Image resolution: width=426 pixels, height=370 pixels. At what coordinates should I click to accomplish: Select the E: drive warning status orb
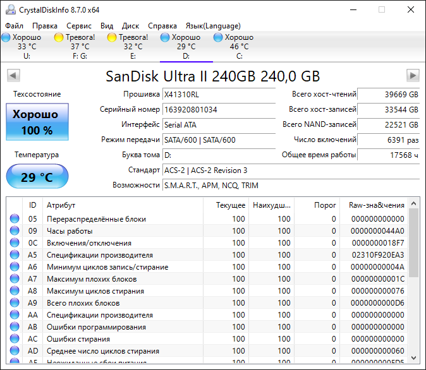click(x=112, y=38)
